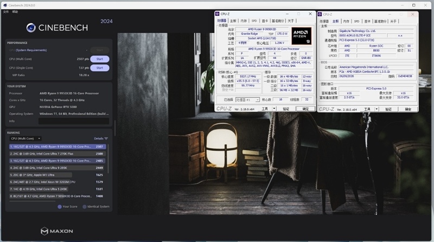
Task: Select ranking row Intel Xeon W-3265M CPU
Action: [x=58, y=182]
